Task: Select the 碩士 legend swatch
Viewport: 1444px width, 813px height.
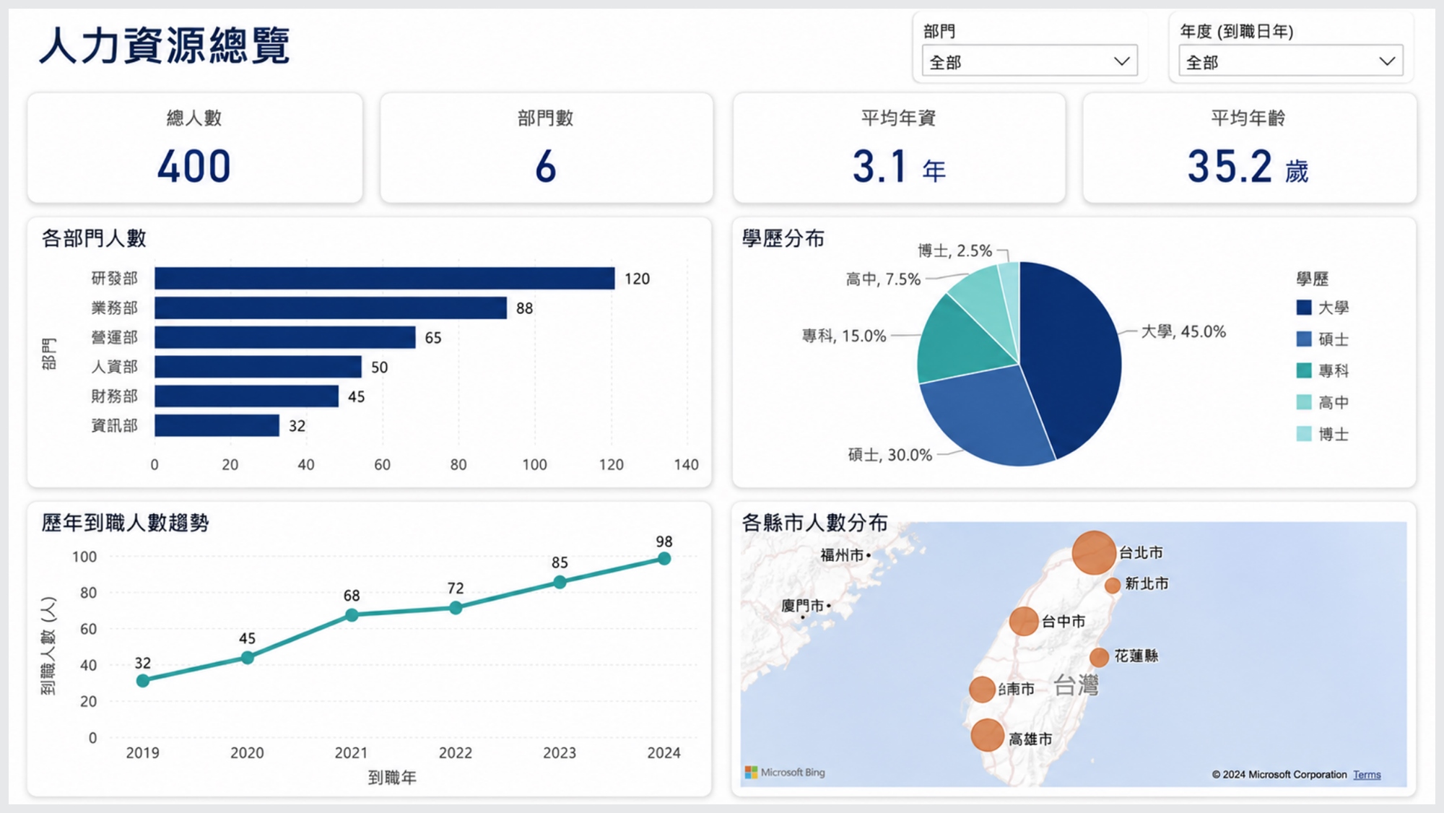Action: click(x=1304, y=339)
